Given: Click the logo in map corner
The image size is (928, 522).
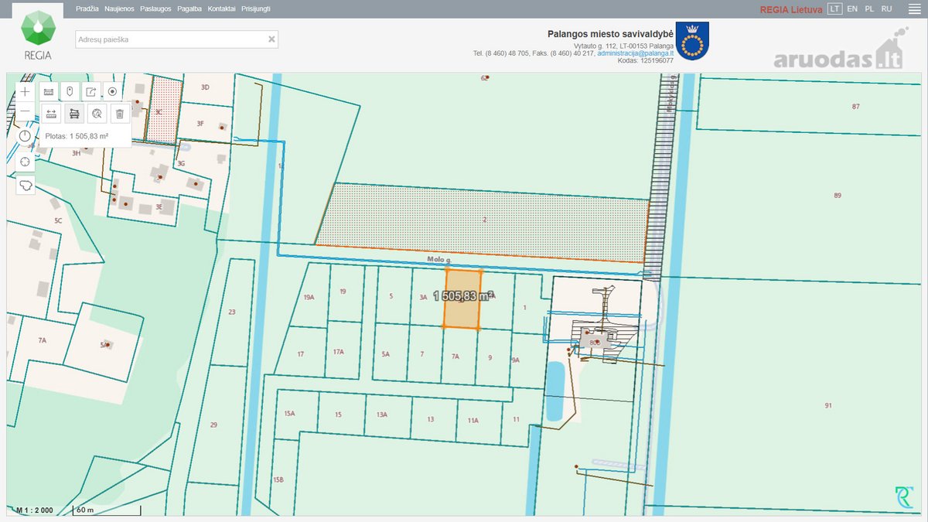Looking at the screenshot, I should [x=904, y=497].
